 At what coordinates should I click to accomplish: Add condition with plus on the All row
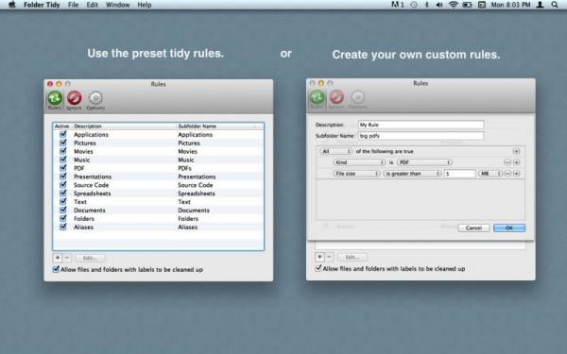click(516, 151)
